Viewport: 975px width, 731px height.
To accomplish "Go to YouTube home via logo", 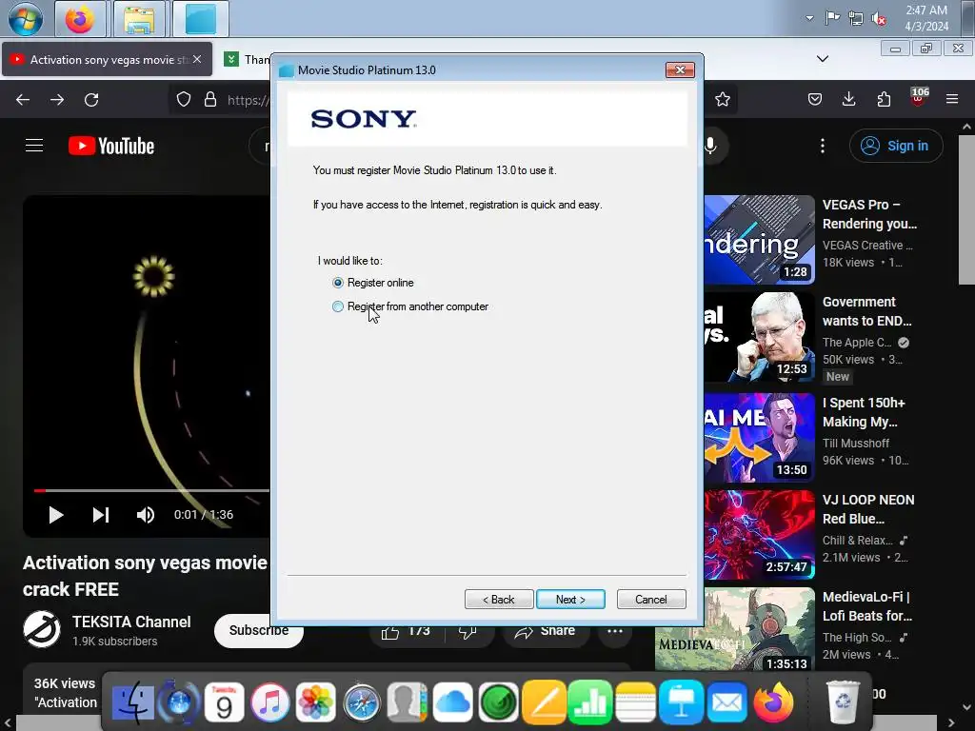I will (111, 146).
